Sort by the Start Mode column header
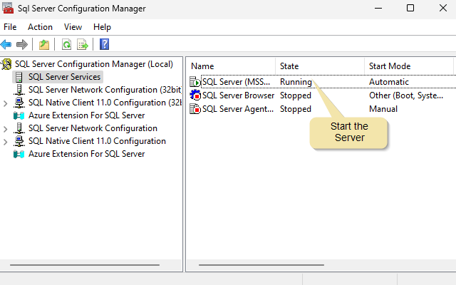This screenshot has height=285, width=456. pos(409,66)
